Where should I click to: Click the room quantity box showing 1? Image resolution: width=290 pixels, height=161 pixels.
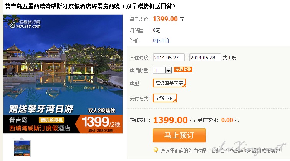click(162, 71)
